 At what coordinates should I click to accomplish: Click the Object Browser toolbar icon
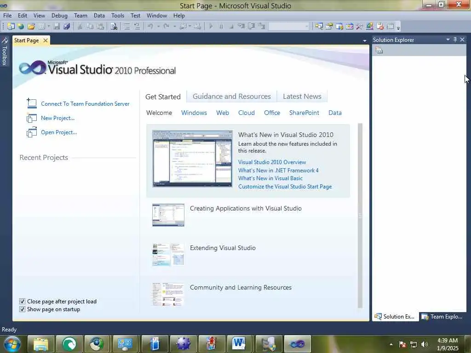point(350,26)
